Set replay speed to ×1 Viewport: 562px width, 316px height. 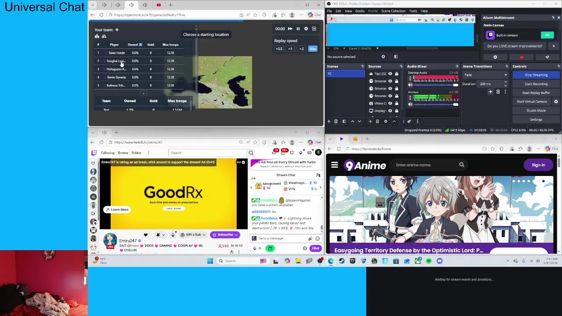coord(290,49)
